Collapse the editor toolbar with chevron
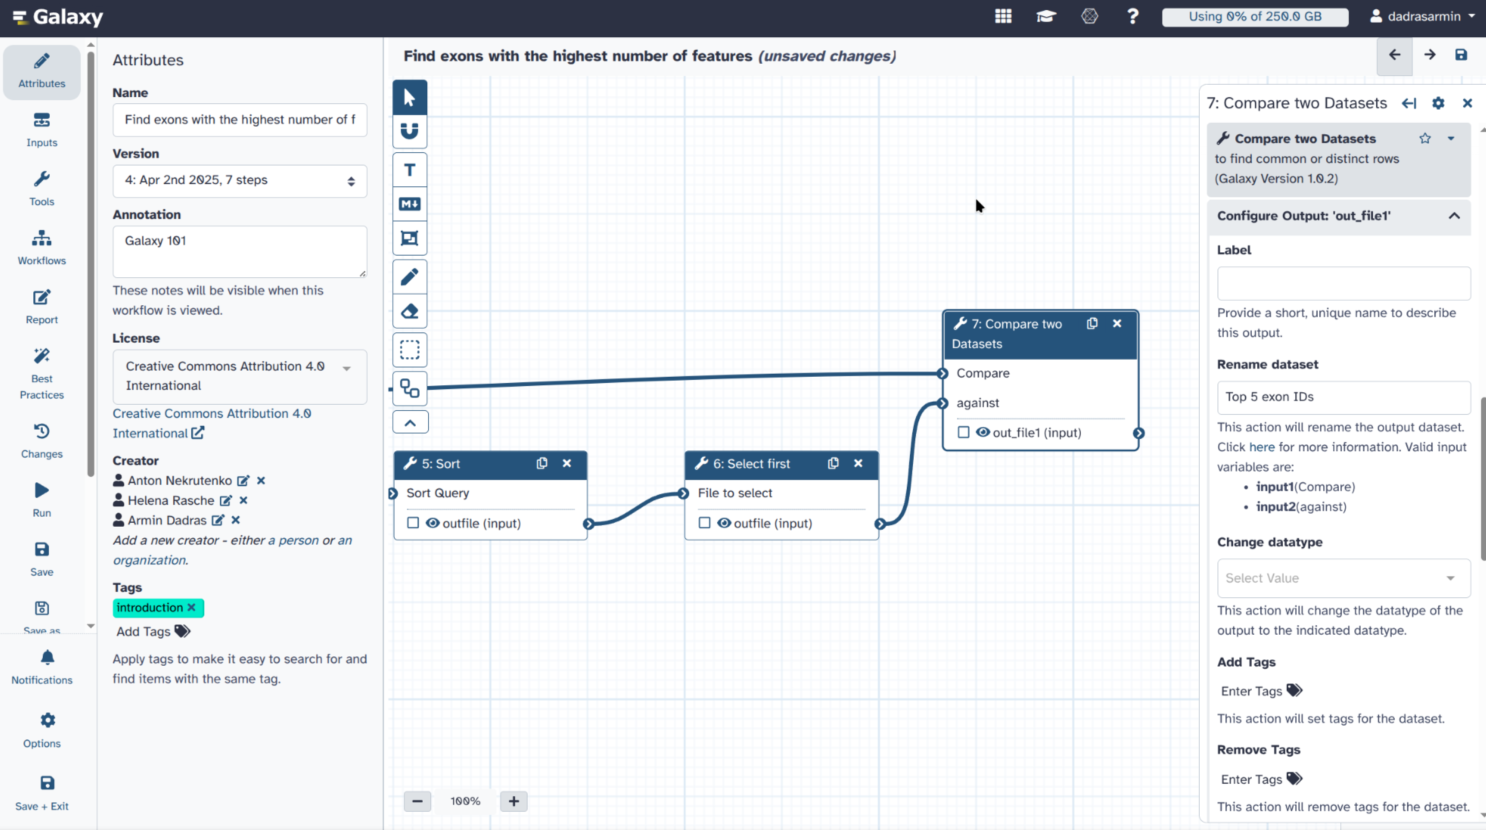This screenshot has height=830, width=1486. click(410, 422)
